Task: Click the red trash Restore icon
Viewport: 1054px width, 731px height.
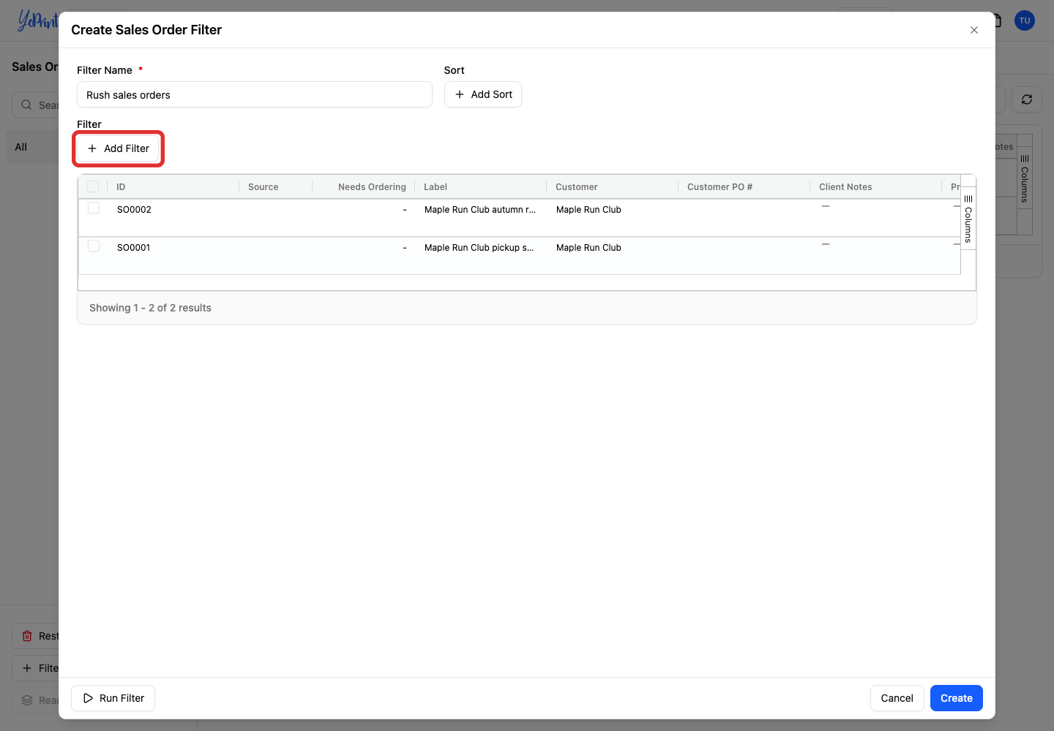Action: 27,636
